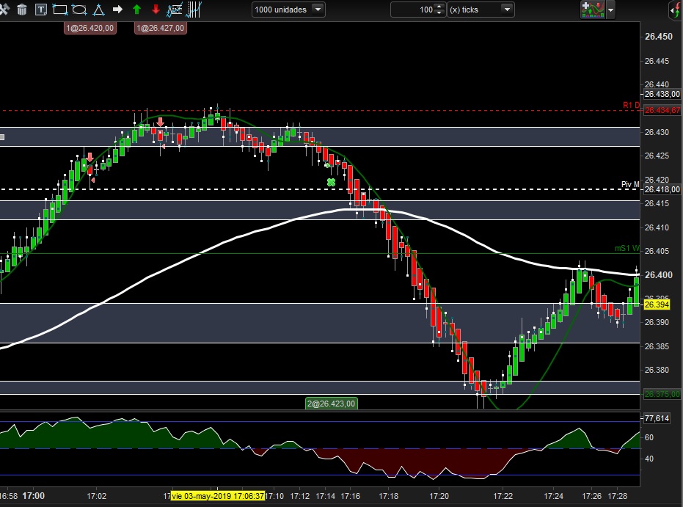Click the 40 level on oscillator axis
Screen dimensions: 683x507
click(649, 459)
